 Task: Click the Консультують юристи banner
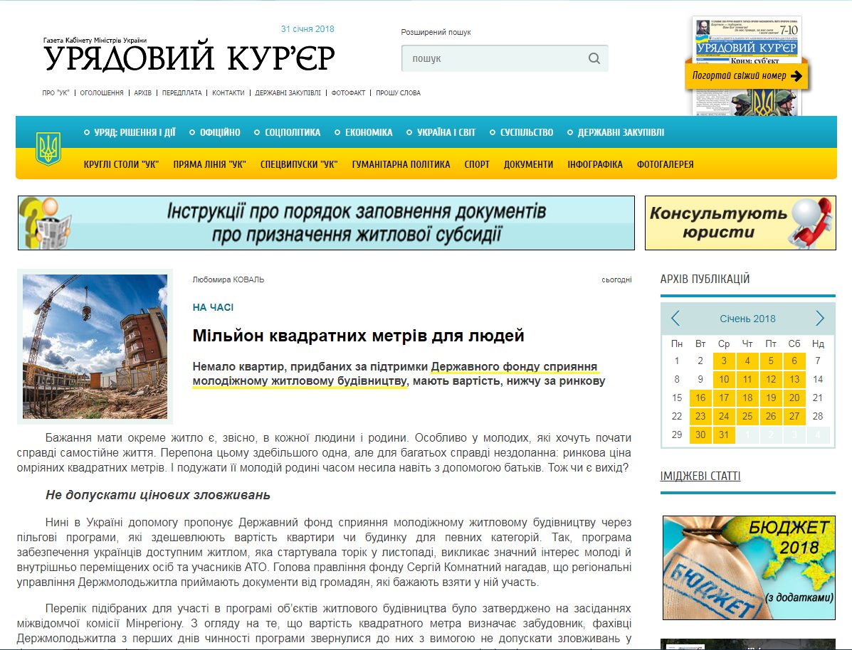pos(741,223)
